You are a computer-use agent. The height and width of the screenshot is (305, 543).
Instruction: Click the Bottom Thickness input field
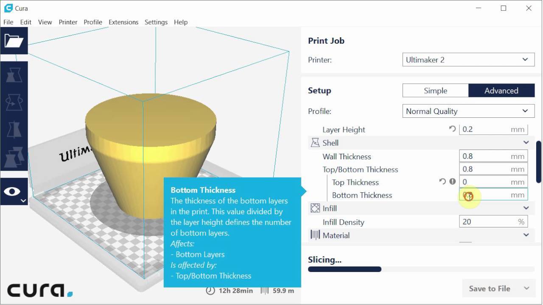pos(493,195)
